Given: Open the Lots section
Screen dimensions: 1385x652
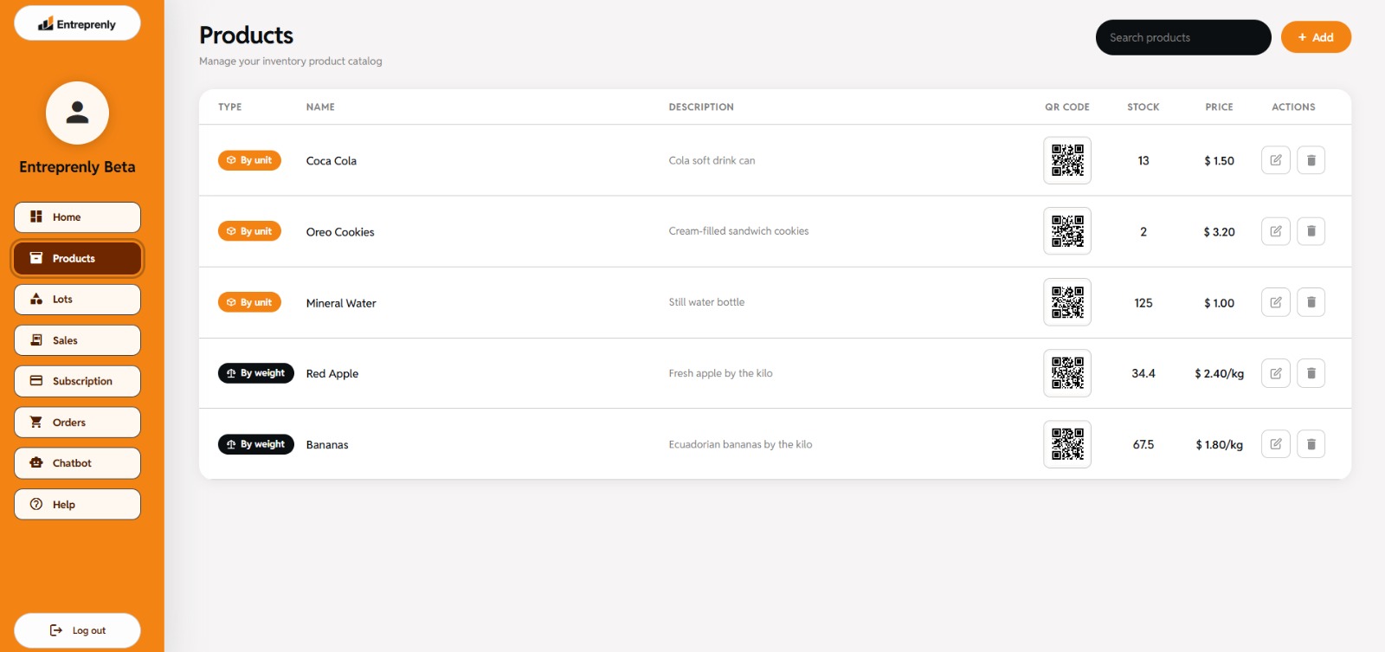Looking at the screenshot, I should point(77,300).
